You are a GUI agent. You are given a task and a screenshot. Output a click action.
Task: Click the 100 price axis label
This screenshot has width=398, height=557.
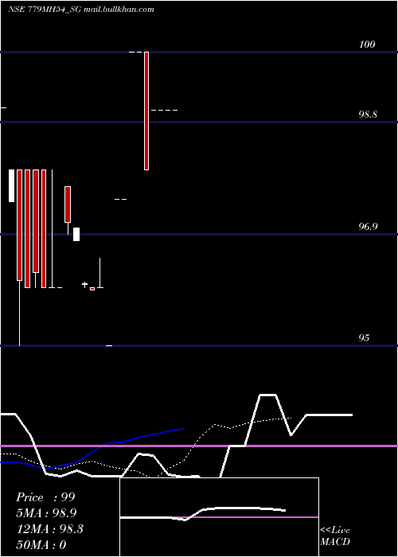click(367, 44)
